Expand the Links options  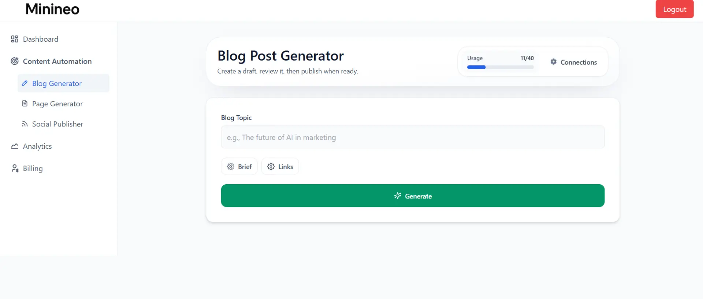click(280, 167)
